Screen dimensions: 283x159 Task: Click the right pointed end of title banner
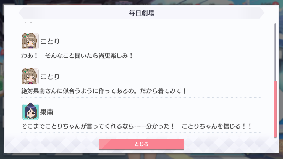[x=261, y=13]
